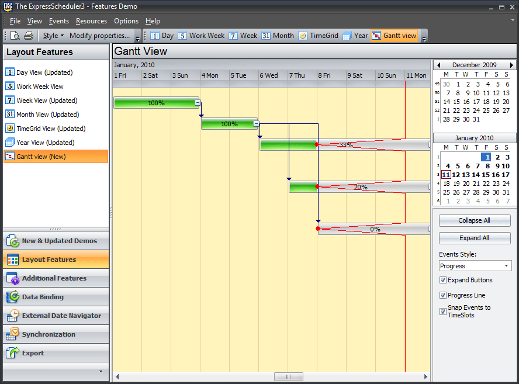Click the Print Preview toolbar icon
Viewport: 519px width, 384px height.
[x=15, y=36]
